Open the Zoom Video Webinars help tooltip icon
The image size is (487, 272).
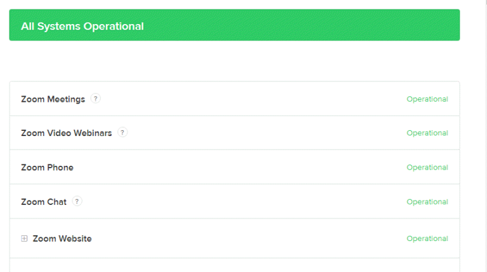click(122, 133)
